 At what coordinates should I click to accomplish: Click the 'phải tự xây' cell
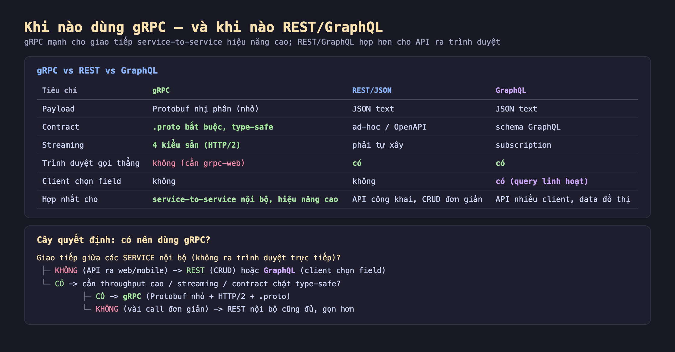coord(378,145)
